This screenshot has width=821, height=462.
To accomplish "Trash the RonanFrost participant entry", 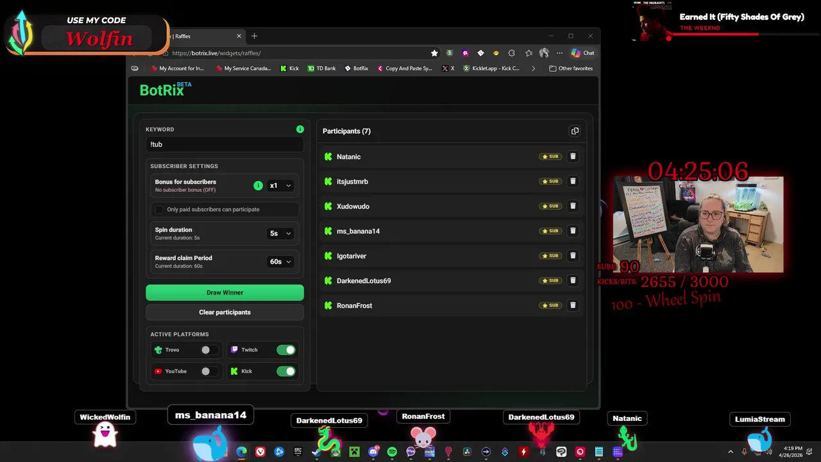I will pos(573,305).
